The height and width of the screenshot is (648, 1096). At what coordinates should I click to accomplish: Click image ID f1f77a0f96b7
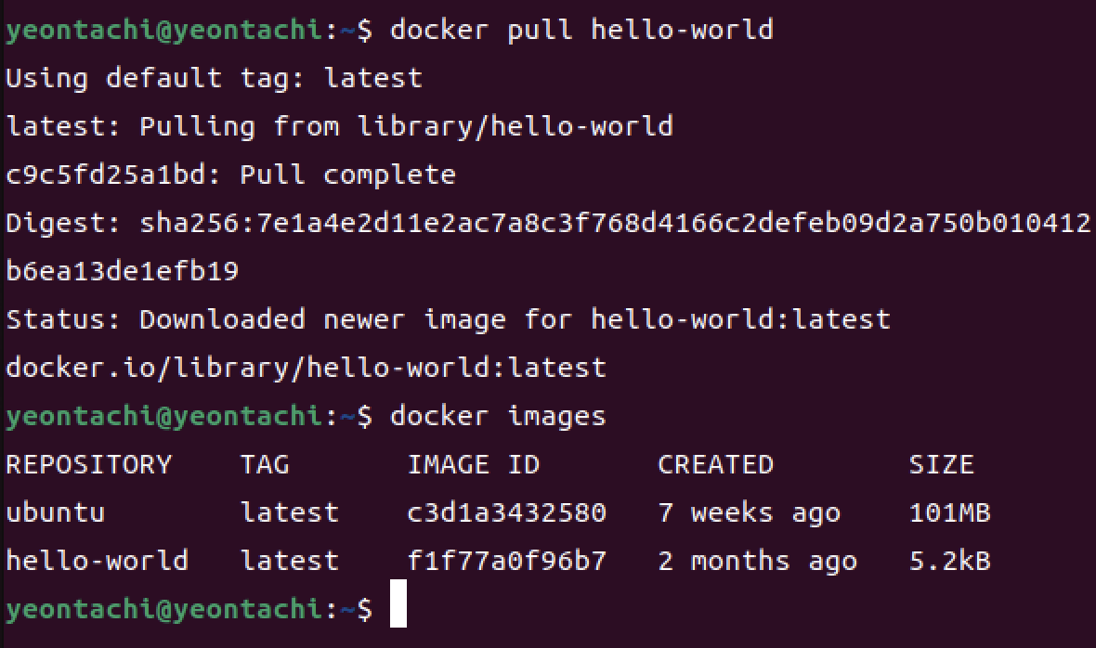pos(507,561)
